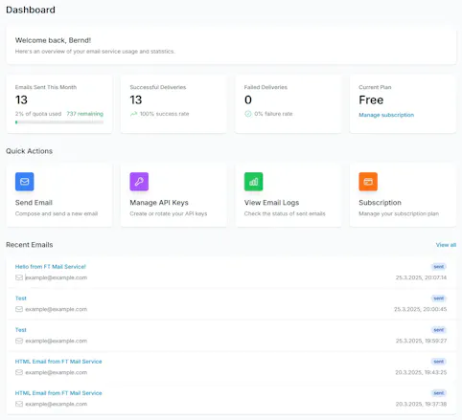This screenshot has height=420, width=462.
Task: Click envelope icon beside the 20:07:14 email address
Action: tap(19, 277)
